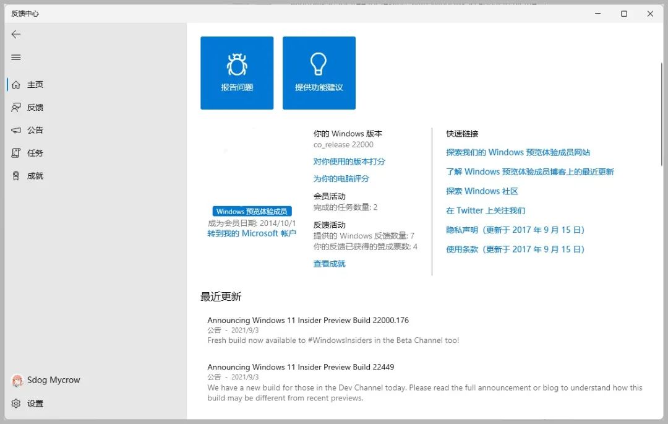Click the bug icon on 报告问题 tile
Viewport: 668px width, 424px height.
coord(237,64)
